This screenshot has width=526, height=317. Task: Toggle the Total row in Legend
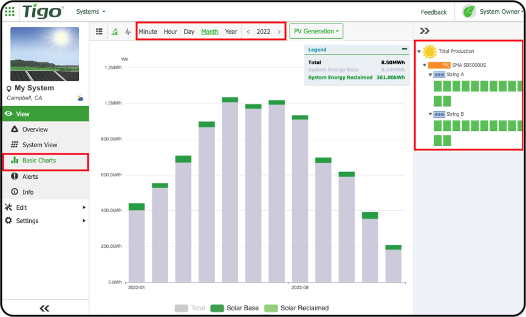357,62
